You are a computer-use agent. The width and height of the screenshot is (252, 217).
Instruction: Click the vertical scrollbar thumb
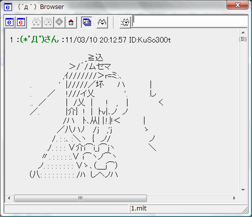(243, 39)
